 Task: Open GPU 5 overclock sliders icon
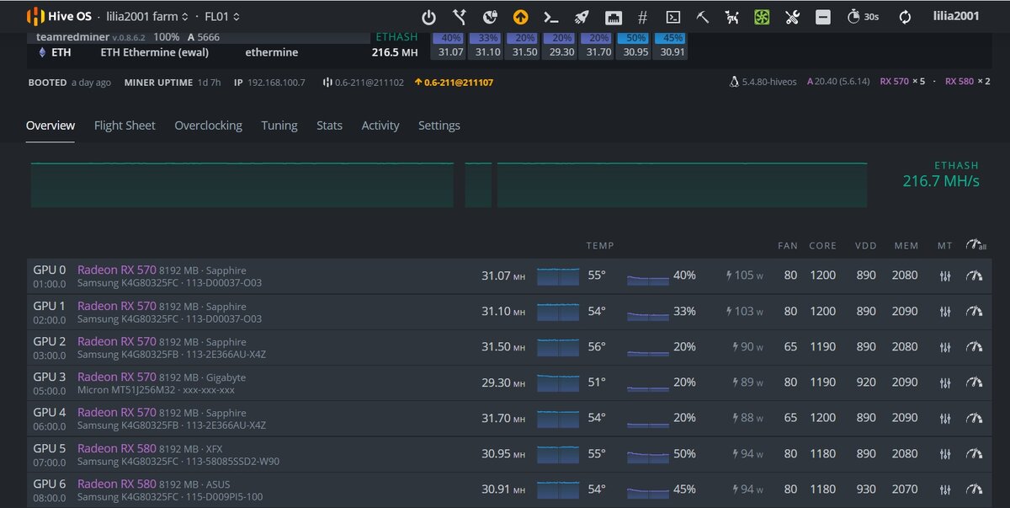pos(945,454)
